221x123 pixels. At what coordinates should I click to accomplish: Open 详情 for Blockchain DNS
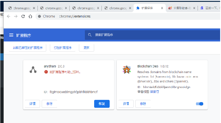(x=126, y=104)
